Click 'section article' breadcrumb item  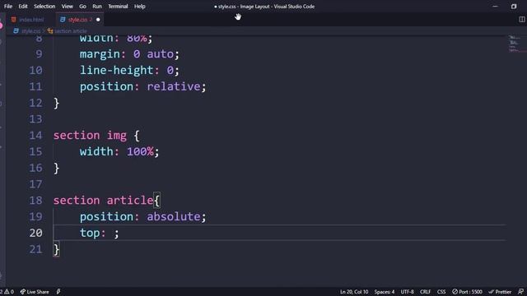[x=71, y=31]
